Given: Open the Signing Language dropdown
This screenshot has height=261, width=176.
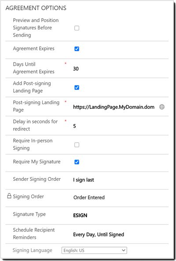Looking at the screenshot, I should [94, 250].
